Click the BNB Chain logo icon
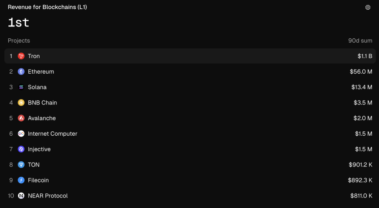 tap(21, 103)
